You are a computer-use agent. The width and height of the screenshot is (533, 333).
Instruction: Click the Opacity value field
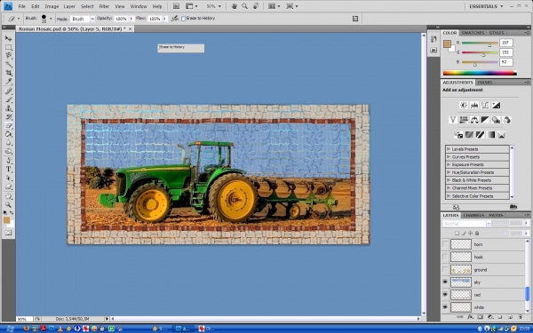121,19
